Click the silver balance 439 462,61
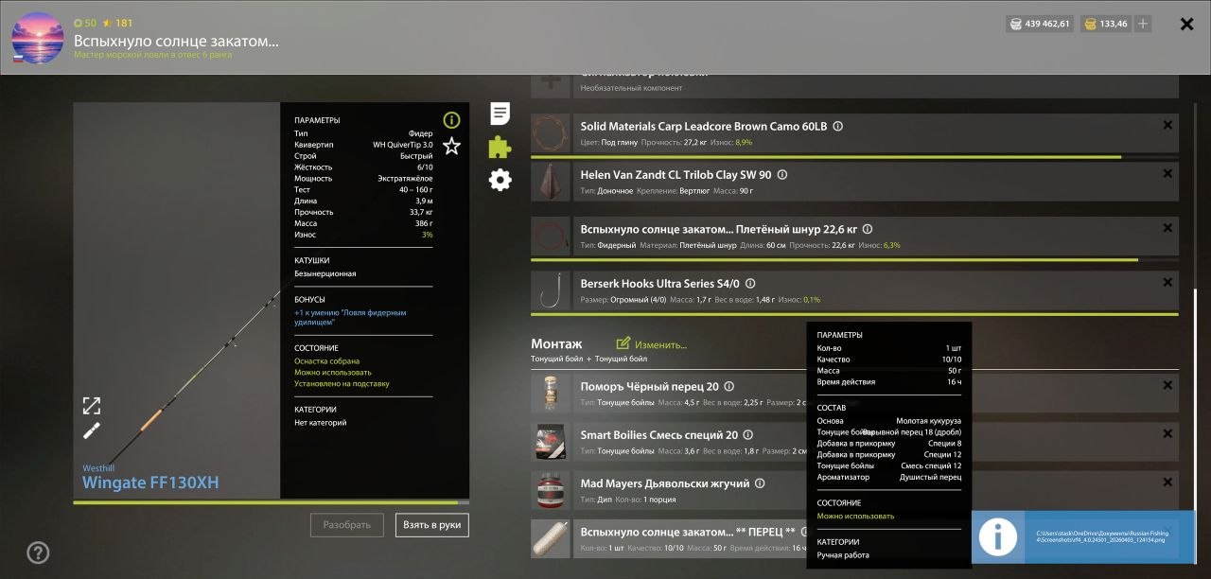The height and width of the screenshot is (579, 1211). [1040, 24]
